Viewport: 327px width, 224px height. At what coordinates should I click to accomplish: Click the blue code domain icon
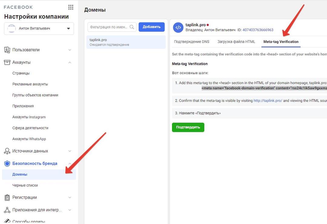[x=178, y=28]
